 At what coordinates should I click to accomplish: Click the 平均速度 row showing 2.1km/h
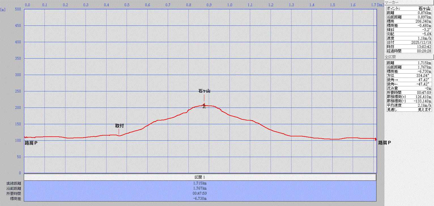click(x=409, y=105)
